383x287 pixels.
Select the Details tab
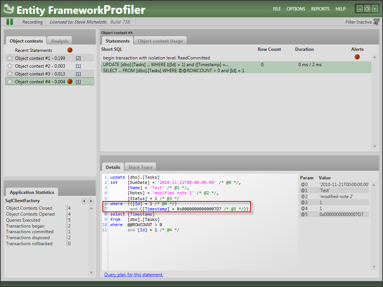click(113, 167)
